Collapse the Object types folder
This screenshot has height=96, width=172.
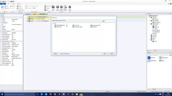[x=150, y=24]
